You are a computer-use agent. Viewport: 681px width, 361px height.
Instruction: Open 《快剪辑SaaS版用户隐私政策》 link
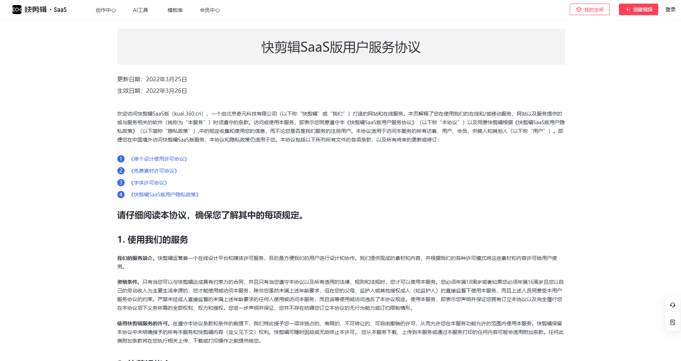[x=165, y=195]
